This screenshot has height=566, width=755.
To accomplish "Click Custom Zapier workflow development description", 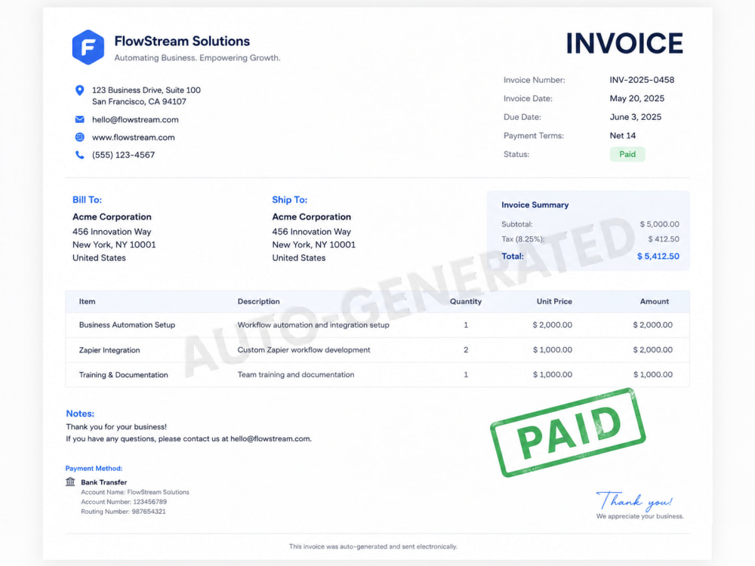I will pyautogui.click(x=304, y=350).
